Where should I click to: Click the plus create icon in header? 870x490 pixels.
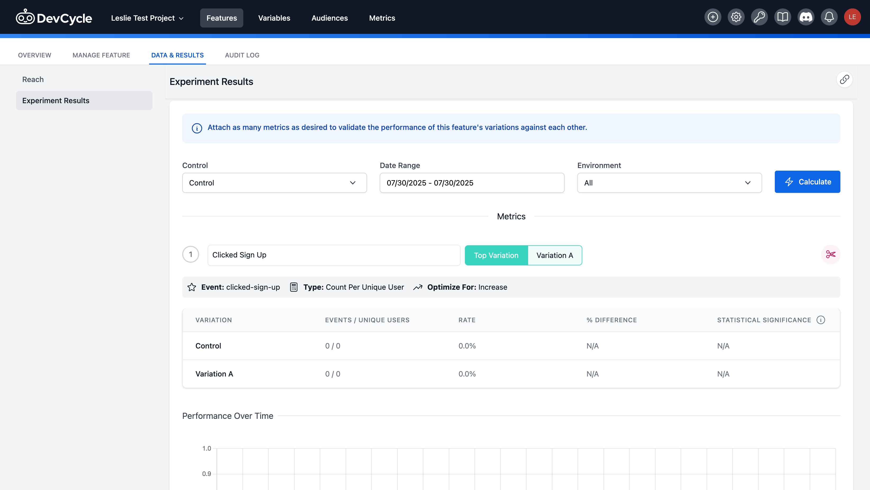click(713, 17)
